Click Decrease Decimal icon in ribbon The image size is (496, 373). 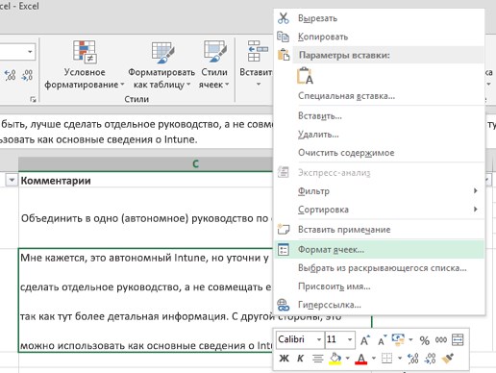click(27, 75)
